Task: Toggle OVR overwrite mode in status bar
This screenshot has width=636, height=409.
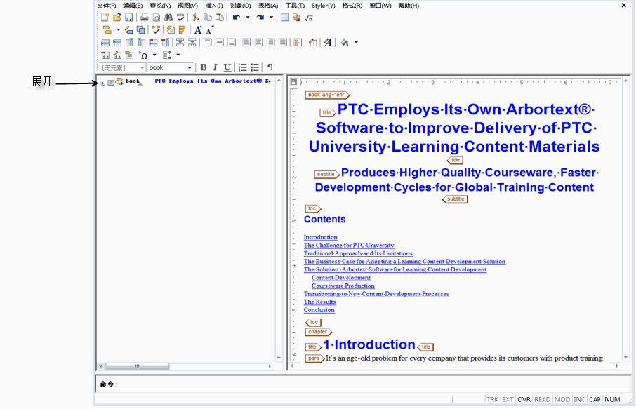Action: (x=524, y=399)
